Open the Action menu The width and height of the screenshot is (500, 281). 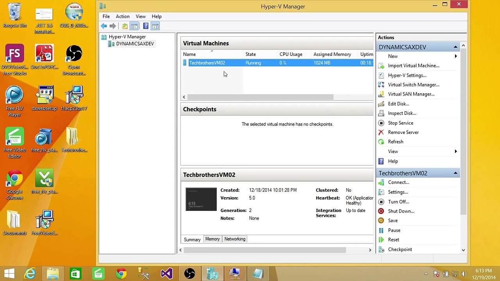point(122,16)
